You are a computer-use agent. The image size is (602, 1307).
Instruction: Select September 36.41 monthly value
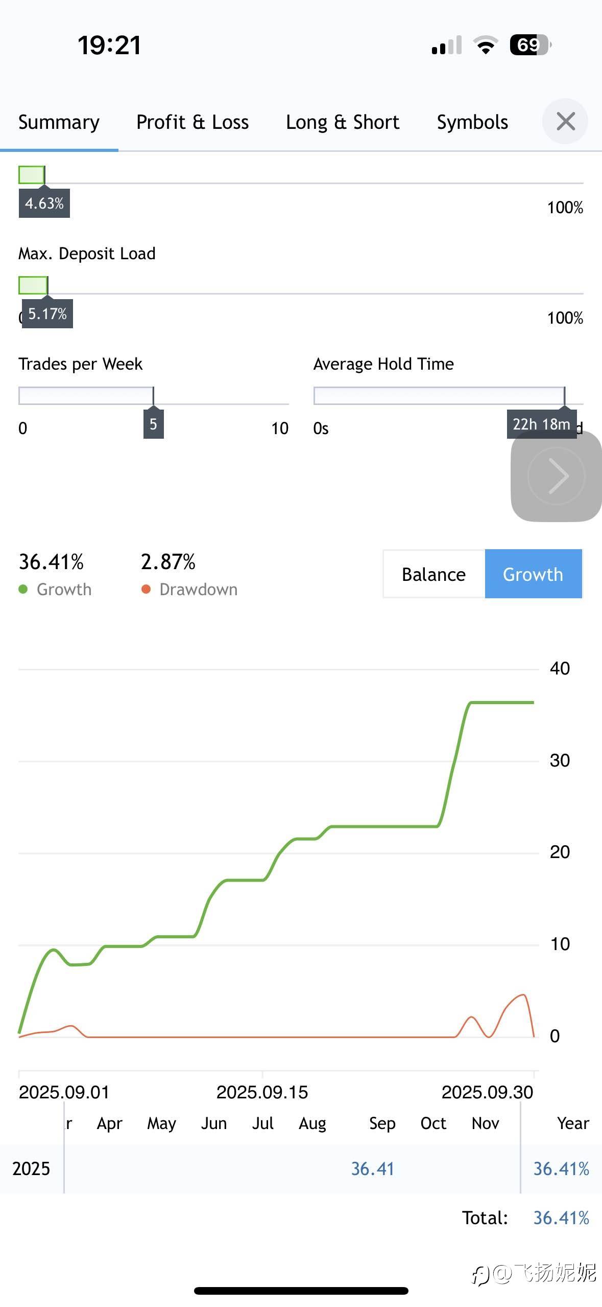click(x=373, y=1168)
